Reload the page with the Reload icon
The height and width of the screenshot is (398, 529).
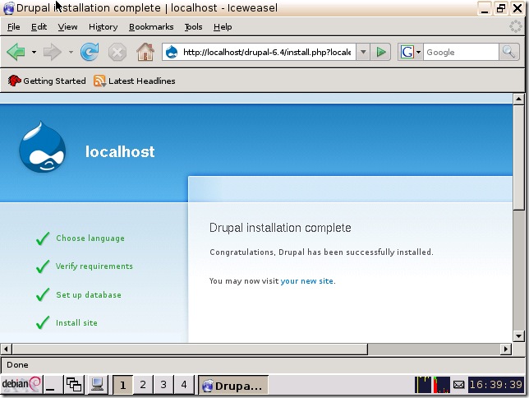pos(90,52)
